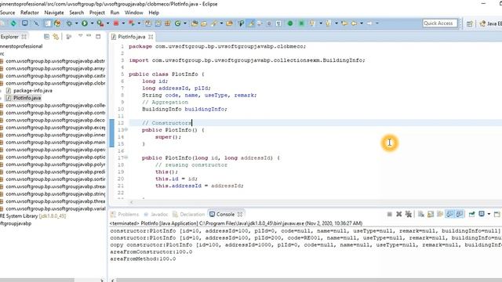
Task: Switch to the Problems tab
Action: coord(125,214)
